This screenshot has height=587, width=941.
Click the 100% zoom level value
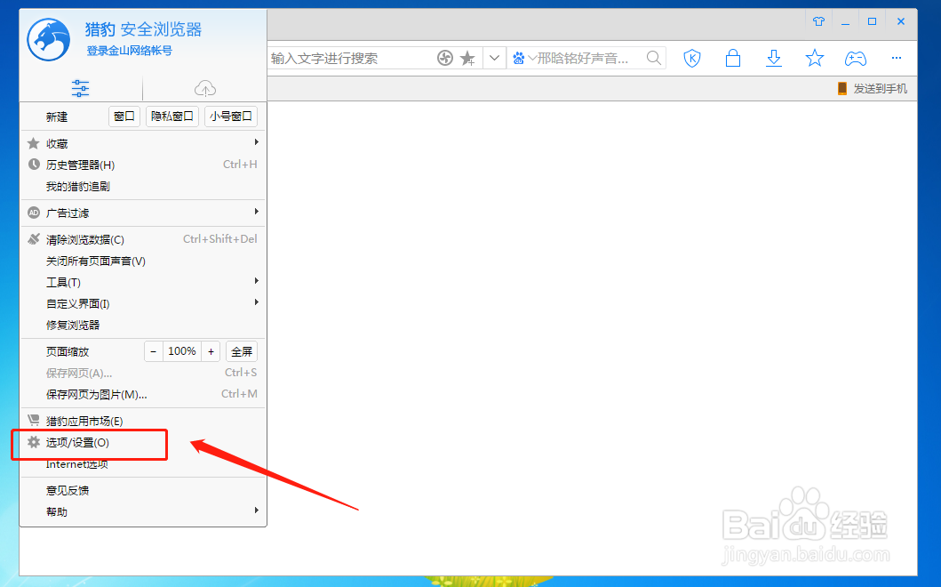[x=182, y=351]
